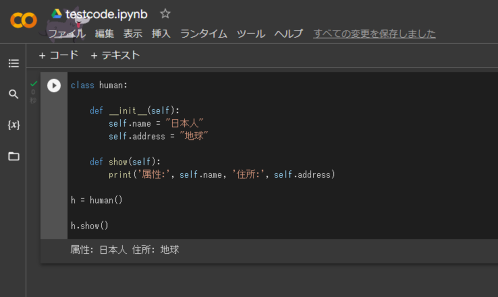Star the testcode.ipynb notebook
The image size is (498, 297).
[x=165, y=14]
